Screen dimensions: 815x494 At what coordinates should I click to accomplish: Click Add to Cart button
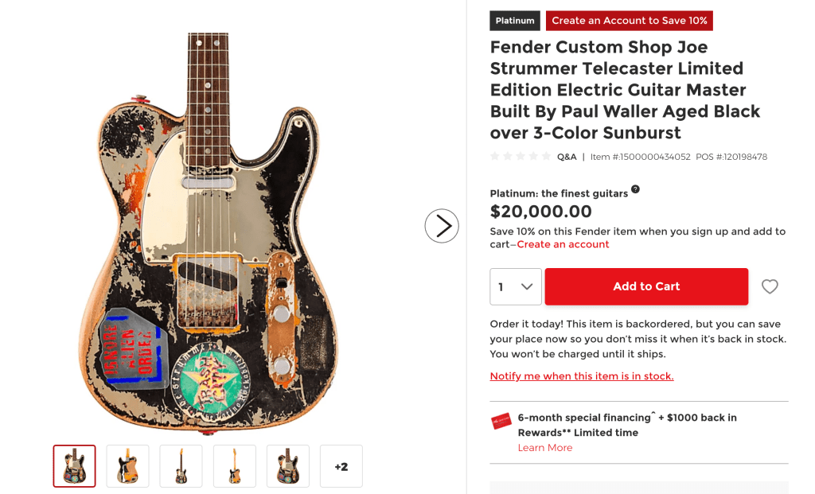pos(646,286)
